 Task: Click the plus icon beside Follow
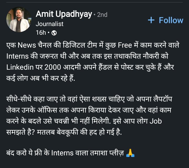151,20
